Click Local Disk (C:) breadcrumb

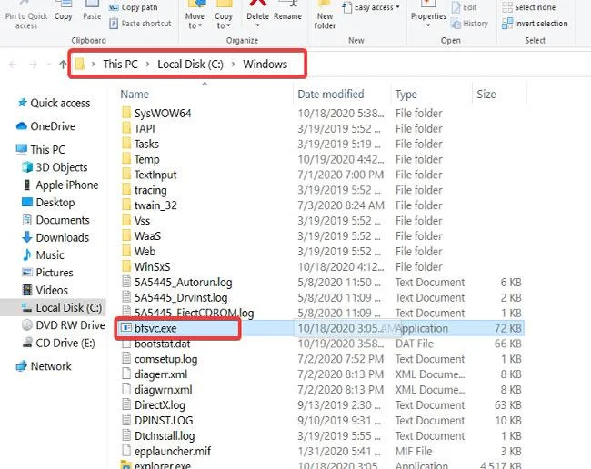pos(190,64)
